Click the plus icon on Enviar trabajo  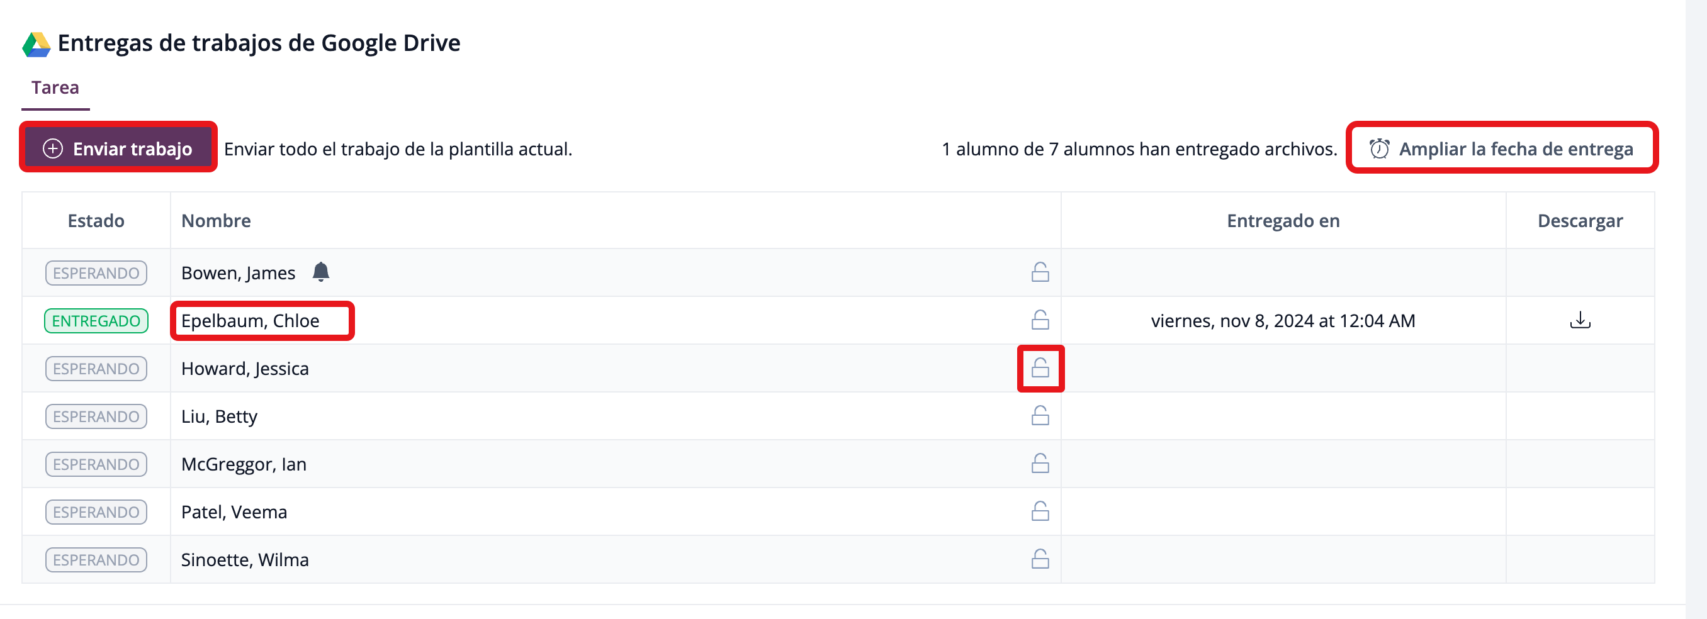pos(53,149)
